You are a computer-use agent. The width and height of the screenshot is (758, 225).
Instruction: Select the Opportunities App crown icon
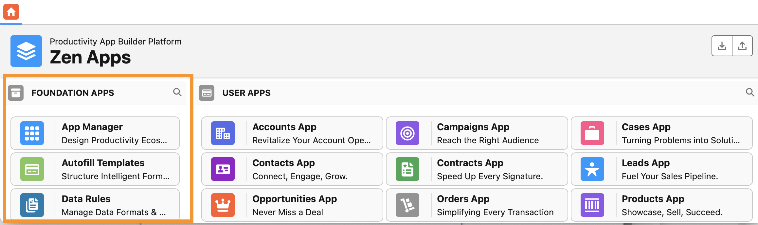(223, 205)
